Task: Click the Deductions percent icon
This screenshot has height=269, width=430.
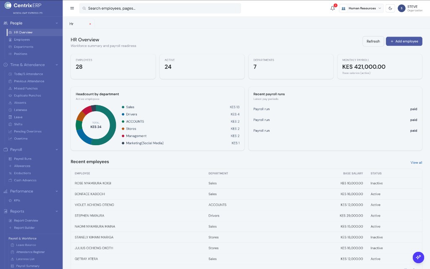Action: point(10,173)
